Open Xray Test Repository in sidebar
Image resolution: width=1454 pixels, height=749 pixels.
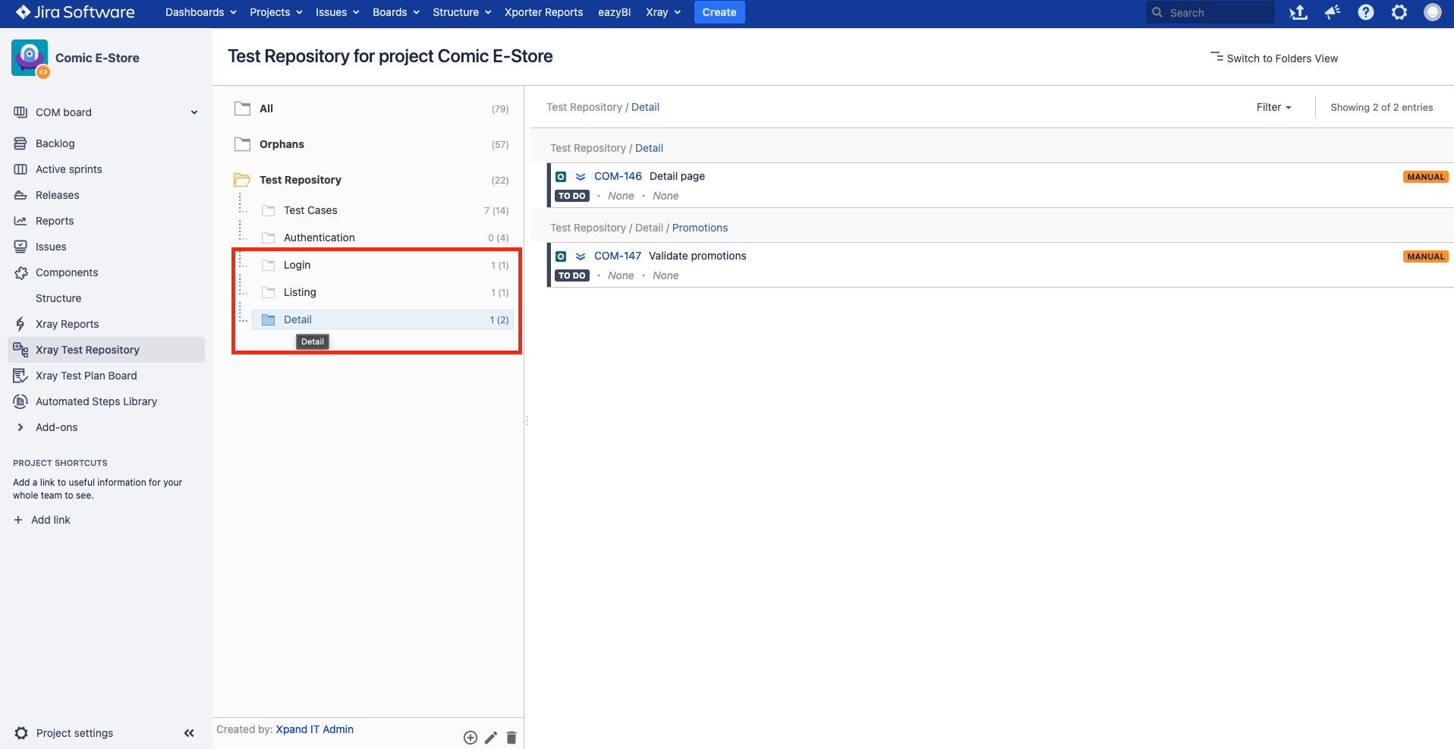pos(106,350)
